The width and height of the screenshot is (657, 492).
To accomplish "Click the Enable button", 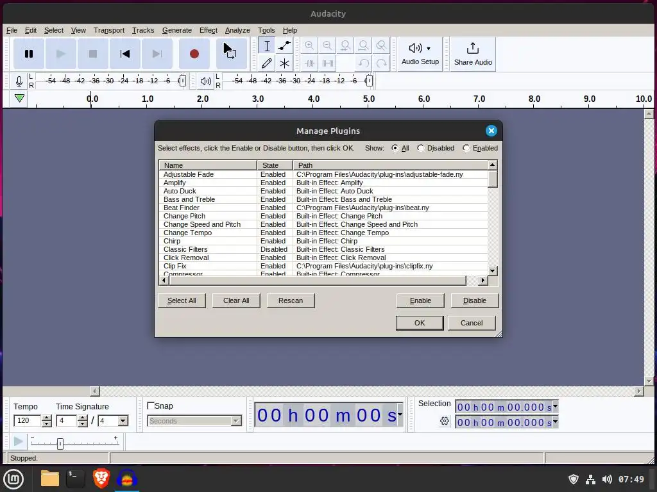I will [x=420, y=300].
